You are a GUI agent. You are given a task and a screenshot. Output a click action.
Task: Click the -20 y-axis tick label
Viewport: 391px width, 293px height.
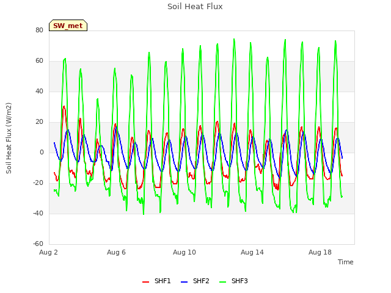tap(38, 183)
